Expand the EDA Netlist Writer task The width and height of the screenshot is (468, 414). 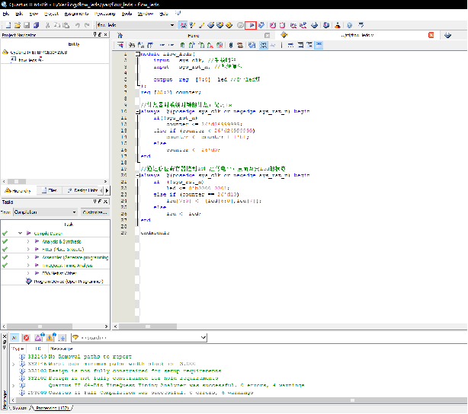(28, 273)
